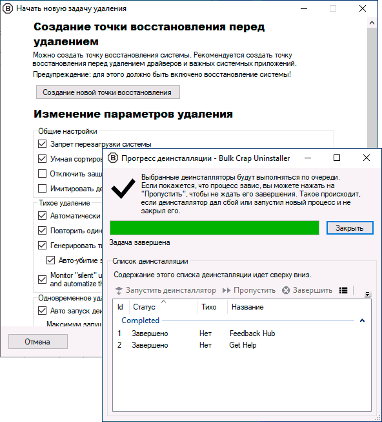
Task: Close the Начать новую задачу удаления window
Action: 363,8
